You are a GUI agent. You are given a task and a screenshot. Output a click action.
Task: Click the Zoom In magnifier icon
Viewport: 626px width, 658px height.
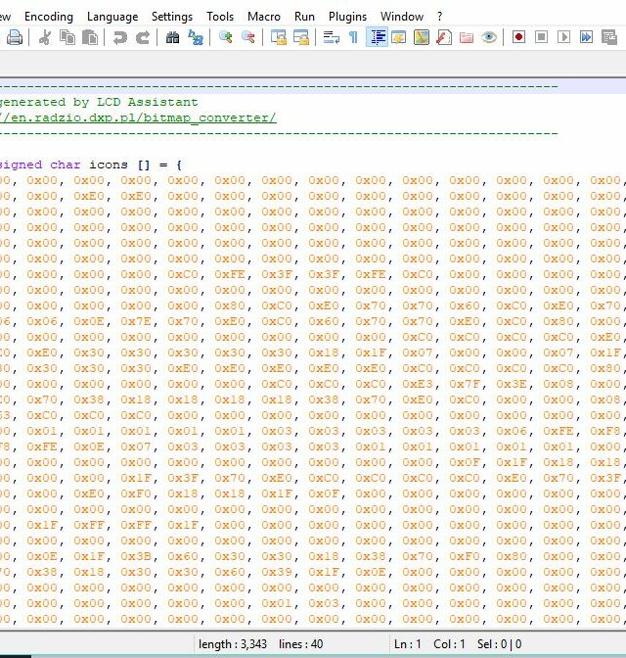tap(226, 37)
